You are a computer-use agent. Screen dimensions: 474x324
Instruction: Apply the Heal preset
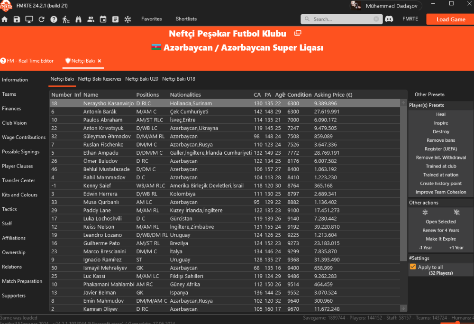441,114
